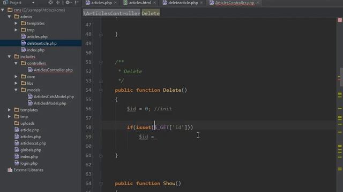Click line number 58 in the gutter

[x=88, y=127]
